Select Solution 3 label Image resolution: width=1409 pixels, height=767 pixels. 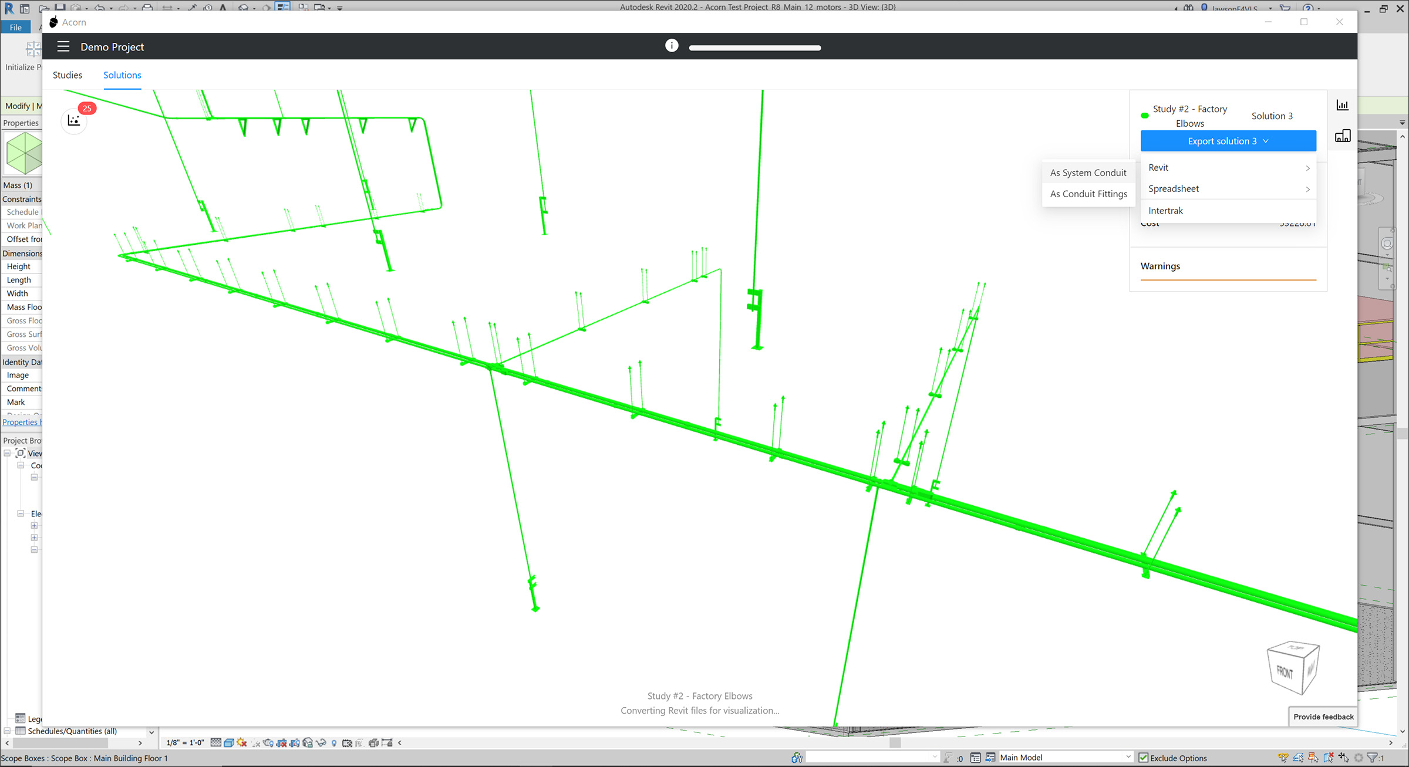point(1272,116)
